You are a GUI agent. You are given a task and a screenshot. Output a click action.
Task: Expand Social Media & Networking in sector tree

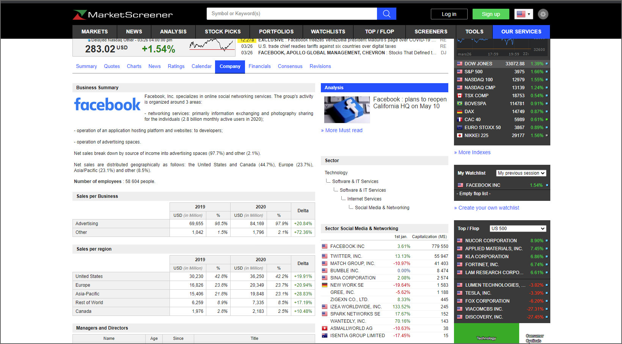tap(382, 207)
